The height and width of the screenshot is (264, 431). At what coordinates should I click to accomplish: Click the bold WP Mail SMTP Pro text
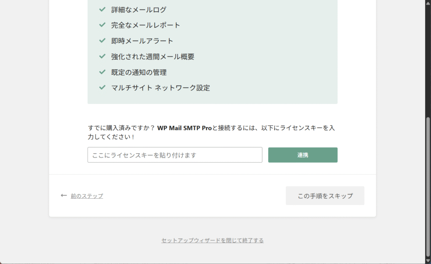[184, 128]
